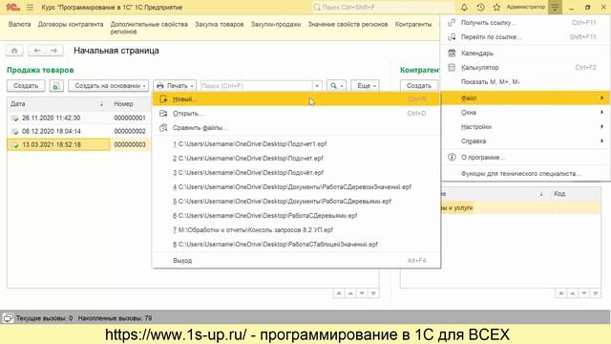
Task: Open the Валюта section
Action: (x=19, y=24)
